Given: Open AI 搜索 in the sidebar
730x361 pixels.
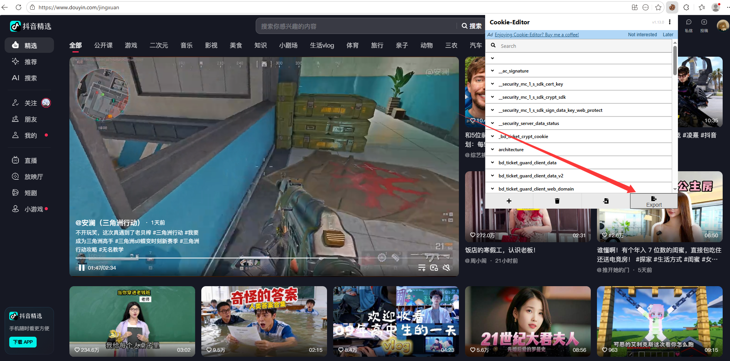Looking at the screenshot, I should 29,78.
